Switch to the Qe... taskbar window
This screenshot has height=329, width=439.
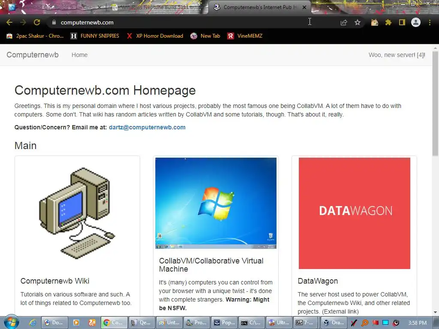pos(141,323)
